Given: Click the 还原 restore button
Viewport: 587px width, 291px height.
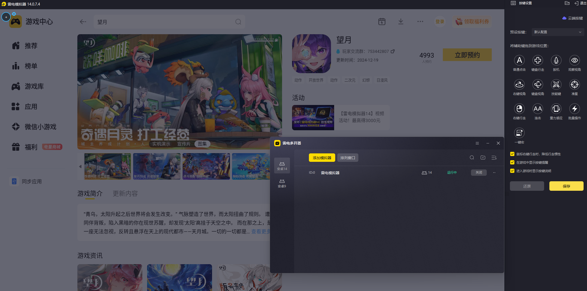Looking at the screenshot, I should click(527, 186).
